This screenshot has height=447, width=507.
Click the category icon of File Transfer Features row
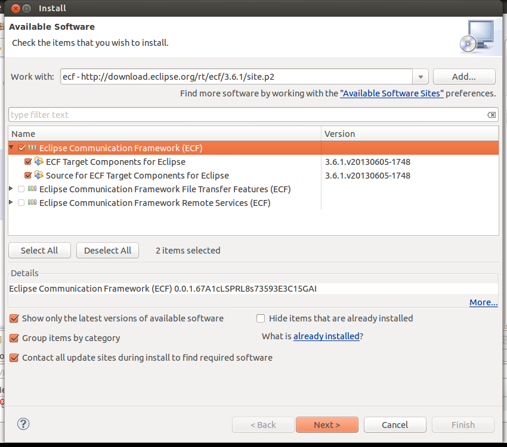[32, 189]
